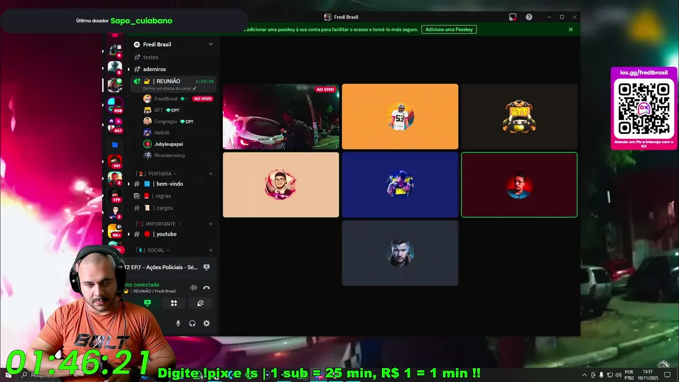Screen dimensions: 679x382
Task: Open server icon with 141 badge
Action: pyautogui.click(x=115, y=161)
